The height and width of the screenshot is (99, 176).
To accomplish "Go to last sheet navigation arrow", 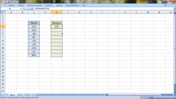I will click(x=7, y=95).
